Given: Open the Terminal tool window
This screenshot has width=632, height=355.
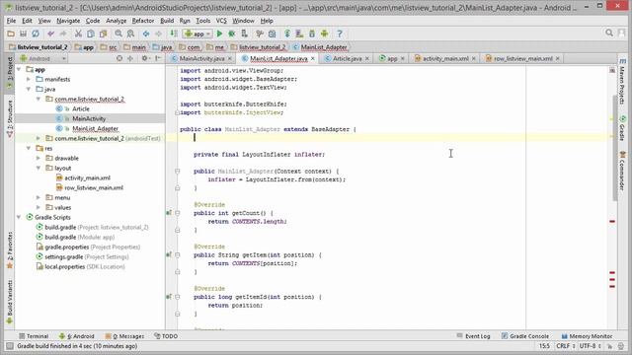Looking at the screenshot, I should 34,336.
